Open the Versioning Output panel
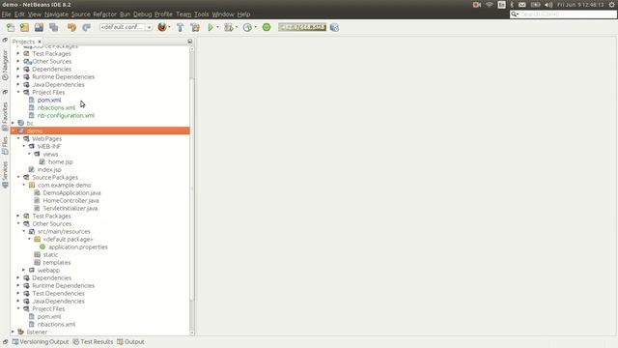This screenshot has height=348, width=618. coord(41,341)
